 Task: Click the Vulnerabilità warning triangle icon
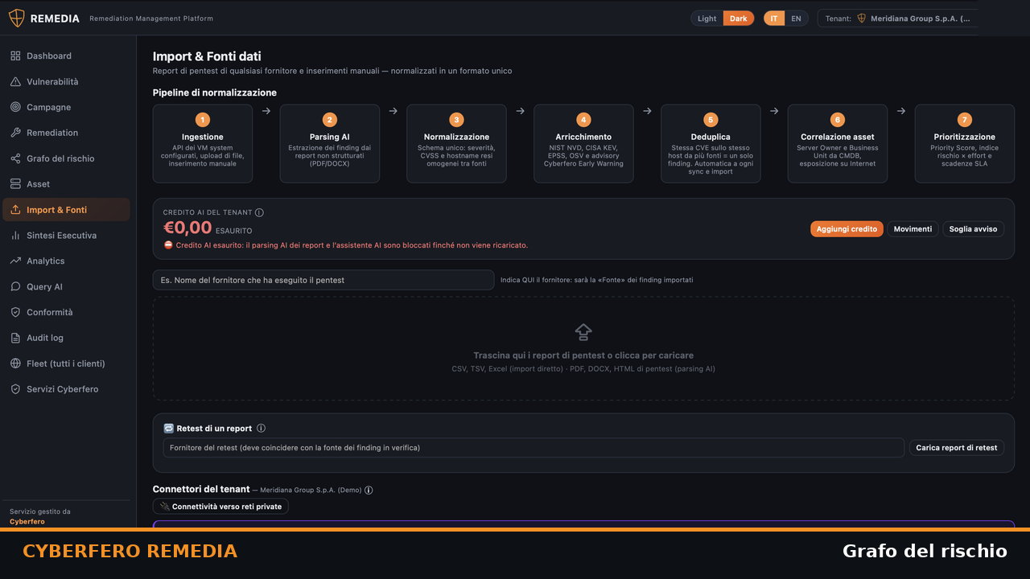point(15,82)
